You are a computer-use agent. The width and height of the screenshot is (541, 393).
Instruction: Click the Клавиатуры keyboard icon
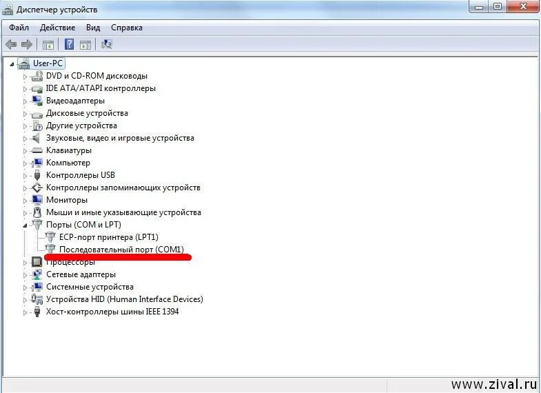tap(37, 150)
